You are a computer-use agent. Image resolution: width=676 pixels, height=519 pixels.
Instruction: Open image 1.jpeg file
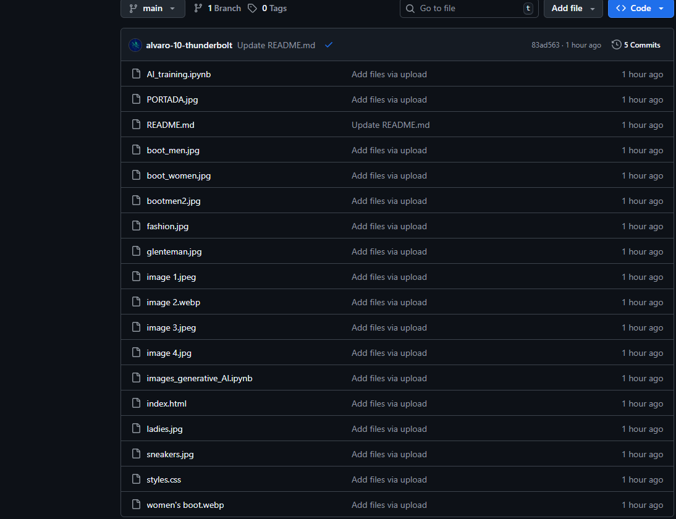(171, 277)
